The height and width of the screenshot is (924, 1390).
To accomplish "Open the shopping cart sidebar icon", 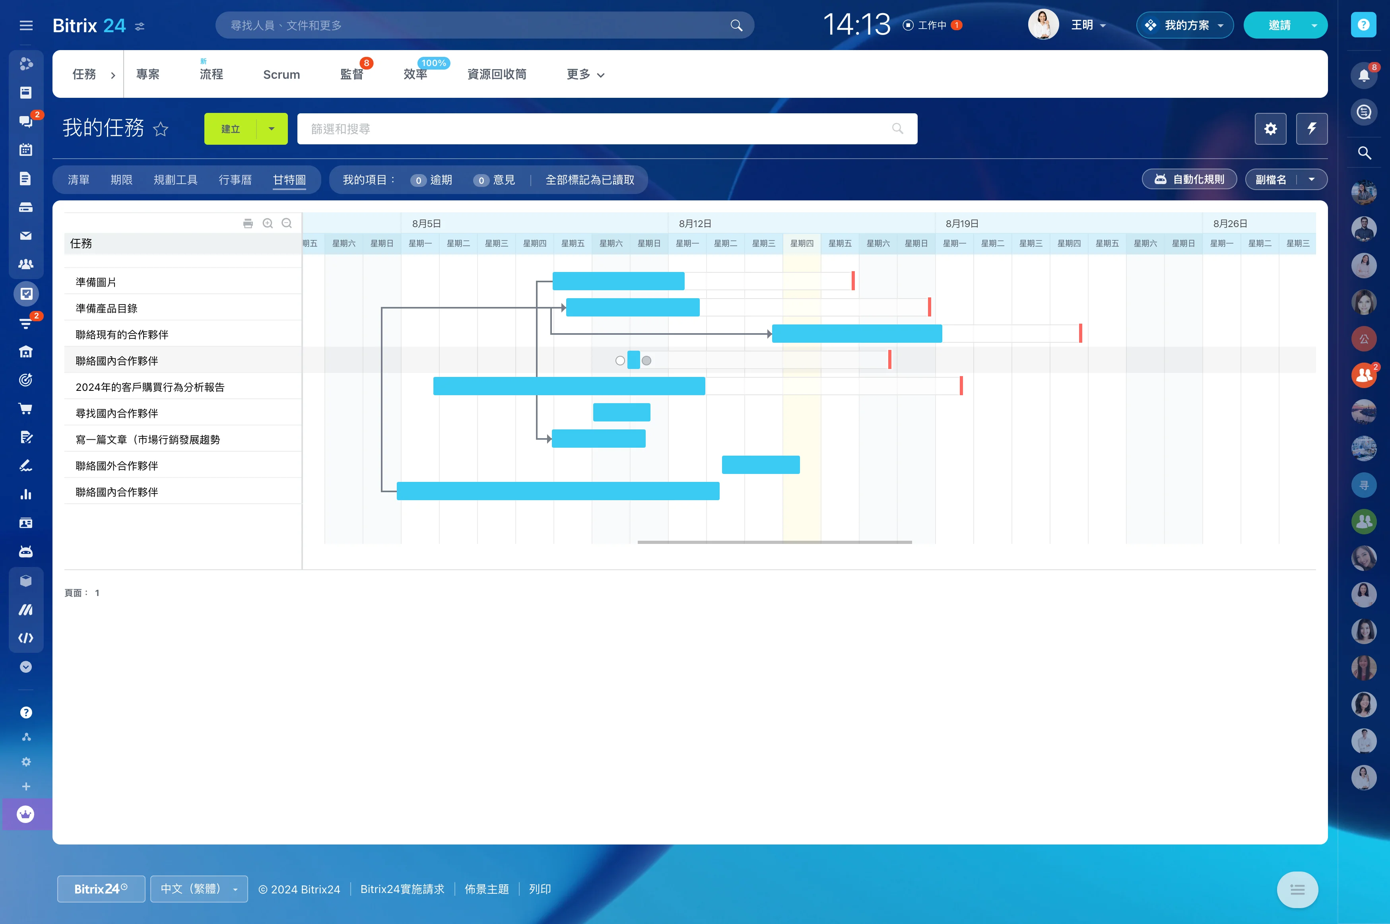I will pyautogui.click(x=26, y=408).
